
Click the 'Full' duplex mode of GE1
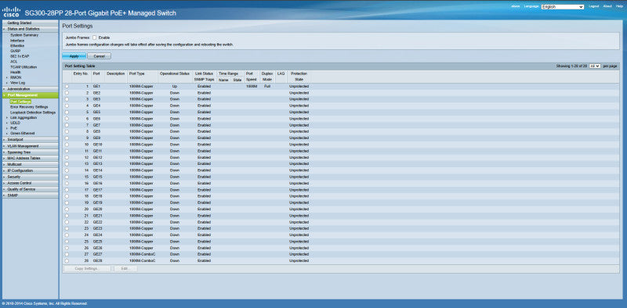(266, 86)
